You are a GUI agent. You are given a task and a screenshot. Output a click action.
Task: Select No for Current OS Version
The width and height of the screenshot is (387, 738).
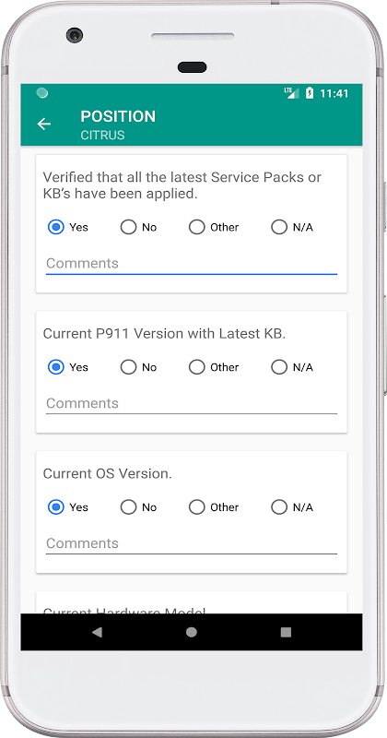click(x=138, y=506)
